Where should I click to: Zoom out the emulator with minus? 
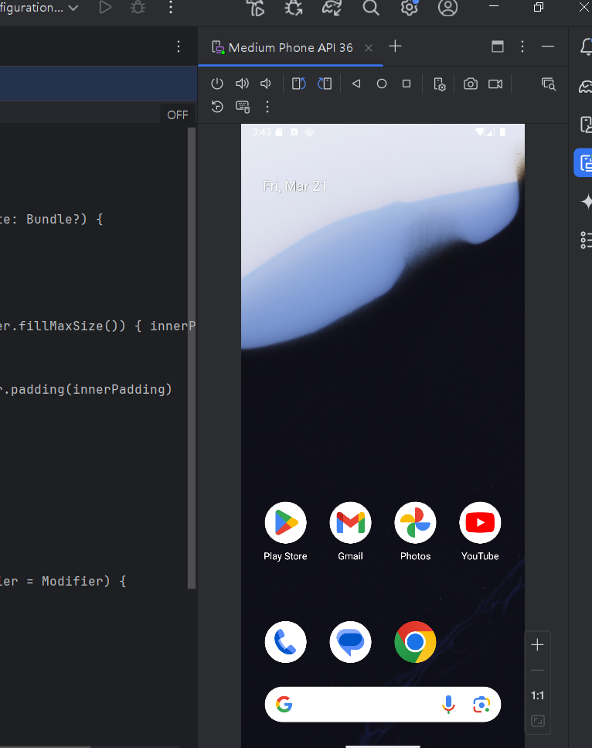pyautogui.click(x=537, y=670)
